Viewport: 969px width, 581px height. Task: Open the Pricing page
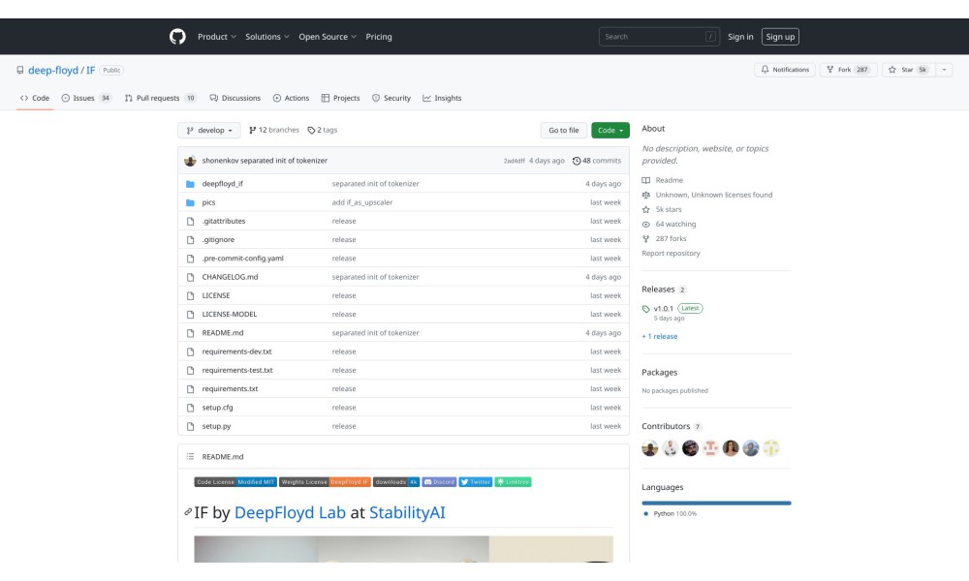click(379, 37)
